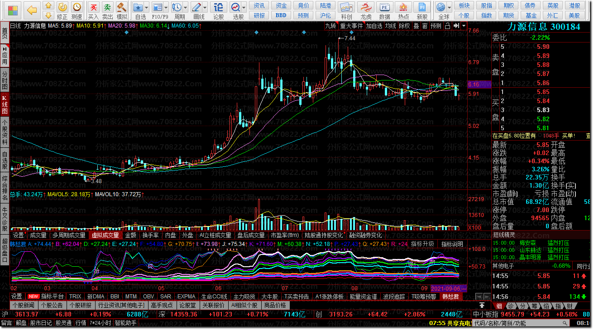
Task: Toggle the 叠 overlay option
Action: tap(416, 26)
